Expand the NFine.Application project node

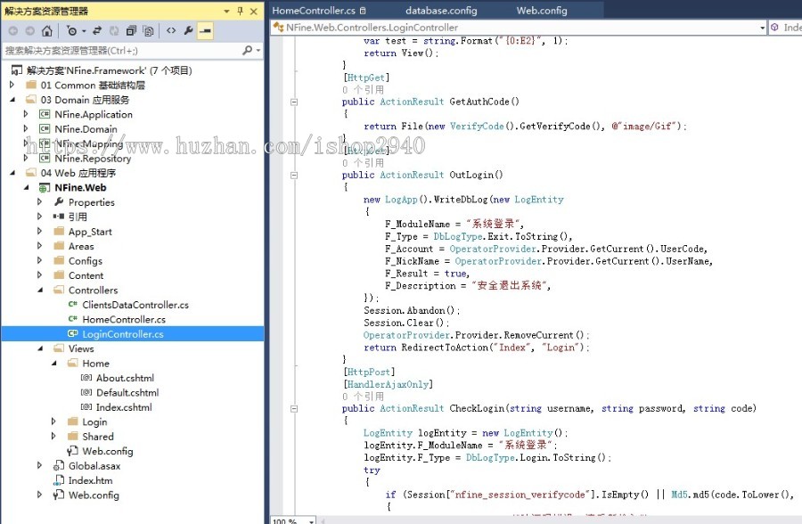pyautogui.click(x=27, y=115)
